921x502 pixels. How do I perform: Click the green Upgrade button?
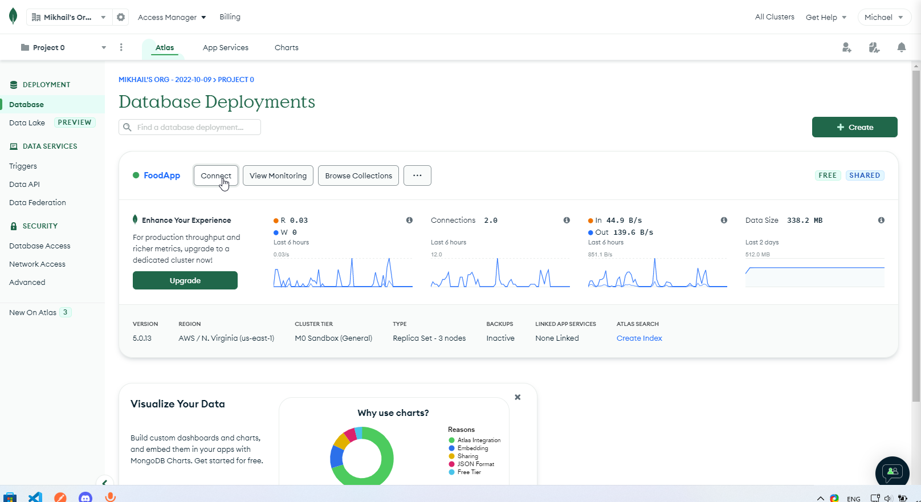coord(185,280)
